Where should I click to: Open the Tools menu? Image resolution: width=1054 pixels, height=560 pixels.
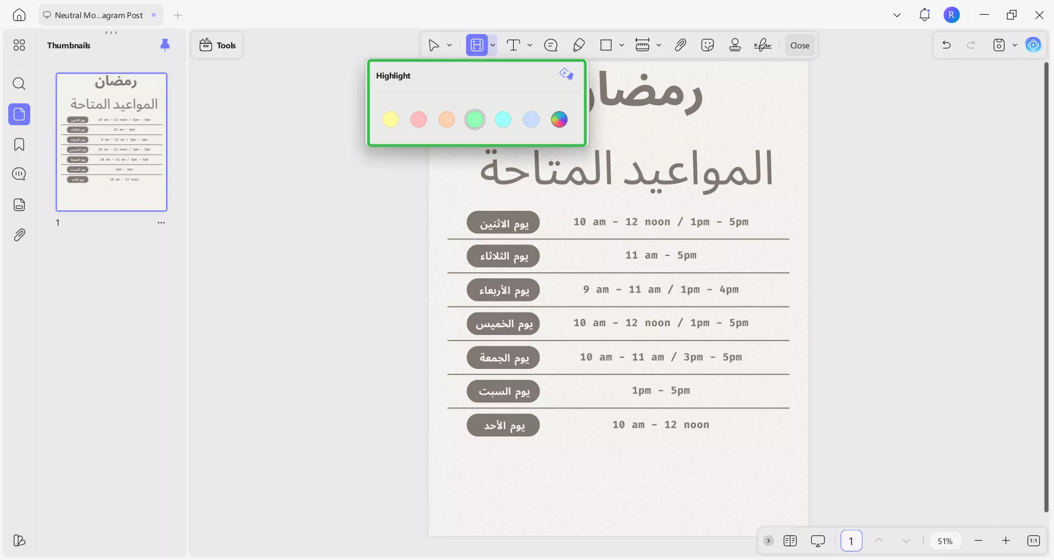pyautogui.click(x=217, y=45)
